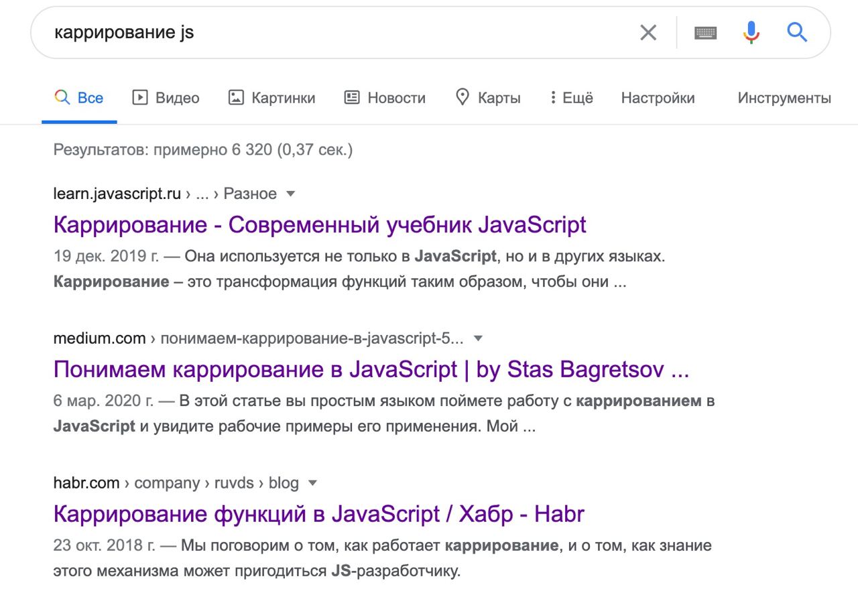Click the snippet dated "19 дек. 2019 г."
858x597 pixels.
(359, 269)
